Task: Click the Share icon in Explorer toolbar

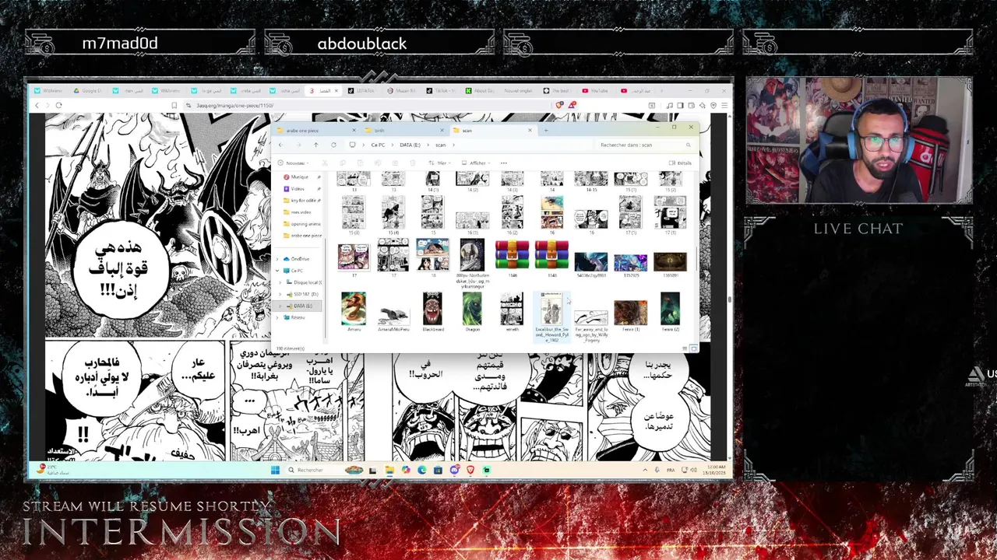Action: (x=395, y=163)
